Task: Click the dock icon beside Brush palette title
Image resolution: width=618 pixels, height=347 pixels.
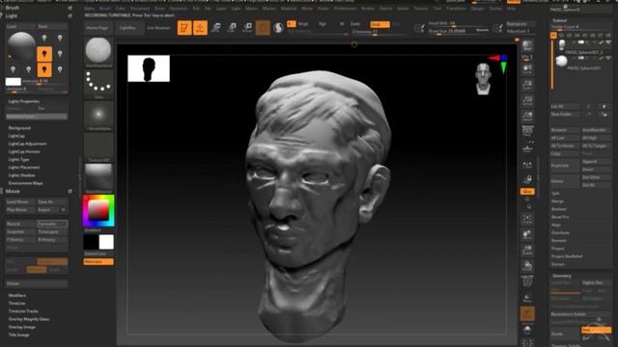Action: [70, 8]
